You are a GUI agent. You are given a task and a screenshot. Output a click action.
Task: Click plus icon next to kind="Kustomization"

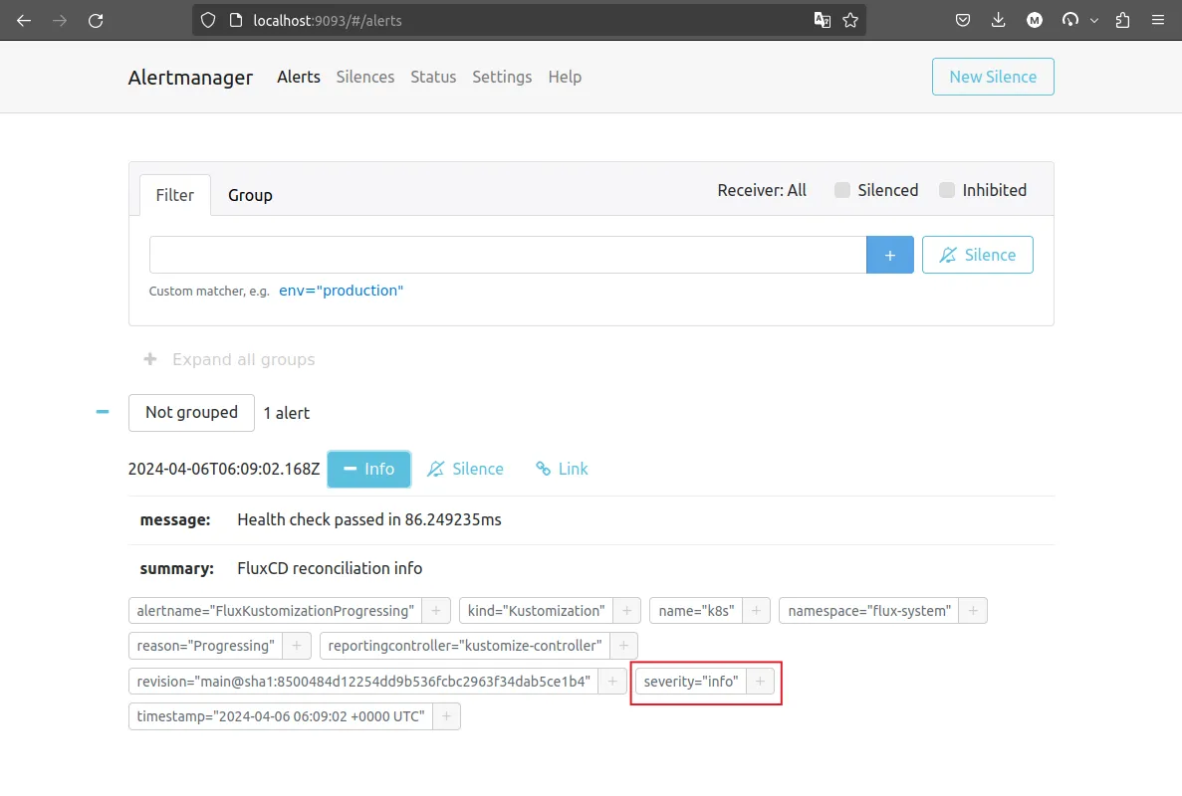pos(626,611)
